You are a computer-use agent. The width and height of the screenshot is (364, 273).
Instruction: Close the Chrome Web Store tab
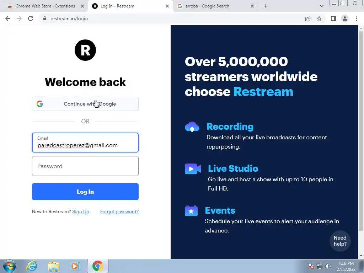(x=82, y=6)
